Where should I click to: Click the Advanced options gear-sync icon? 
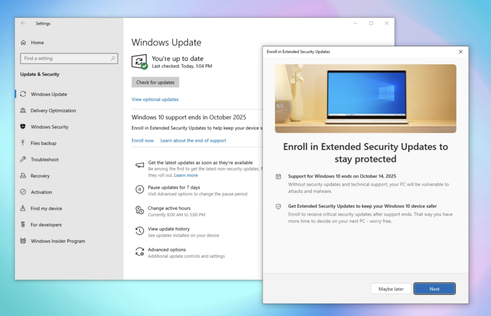(140, 251)
